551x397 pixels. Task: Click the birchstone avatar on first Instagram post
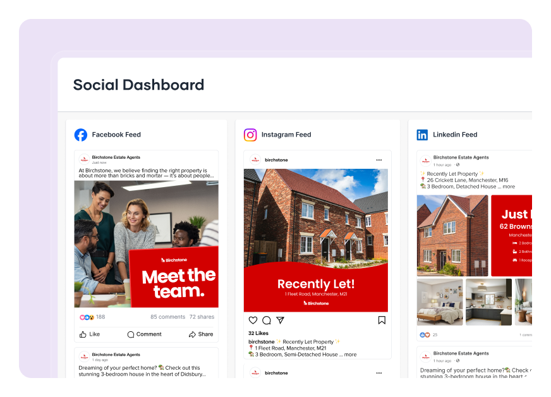255,160
